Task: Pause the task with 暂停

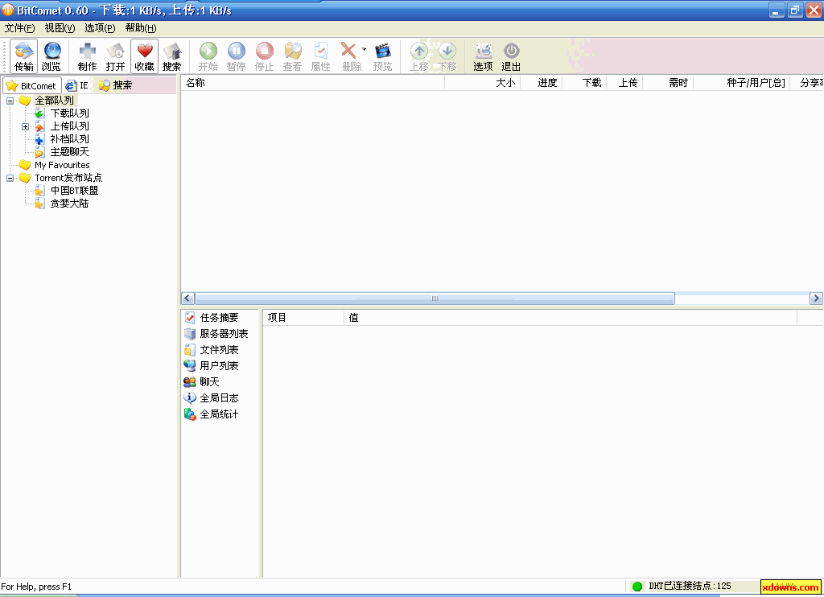Action: pyautogui.click(x=237, y=56)
